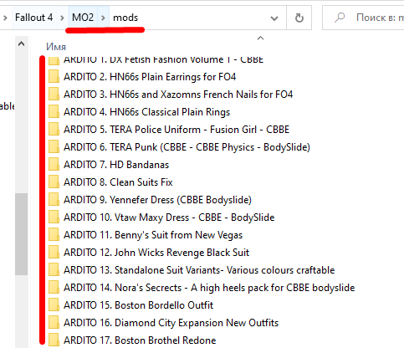Click the sort arrow above the name column

point(260,38)
